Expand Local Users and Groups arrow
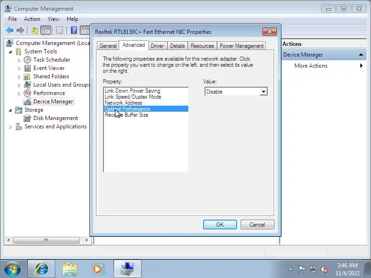This screenshot has width=371, height=278. 19,85
